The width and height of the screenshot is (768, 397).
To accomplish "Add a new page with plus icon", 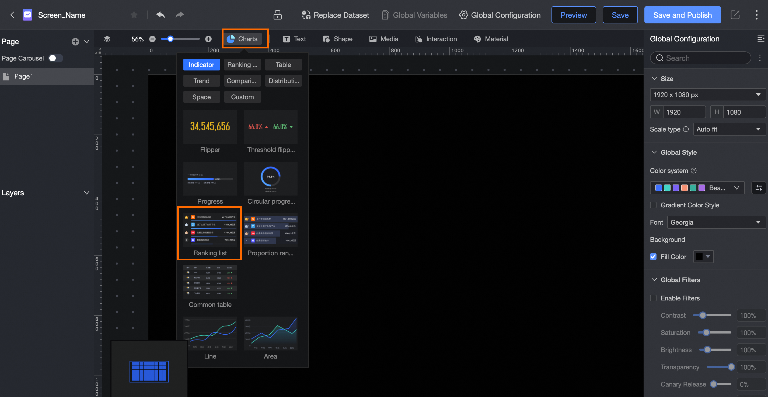I will 75,42.
